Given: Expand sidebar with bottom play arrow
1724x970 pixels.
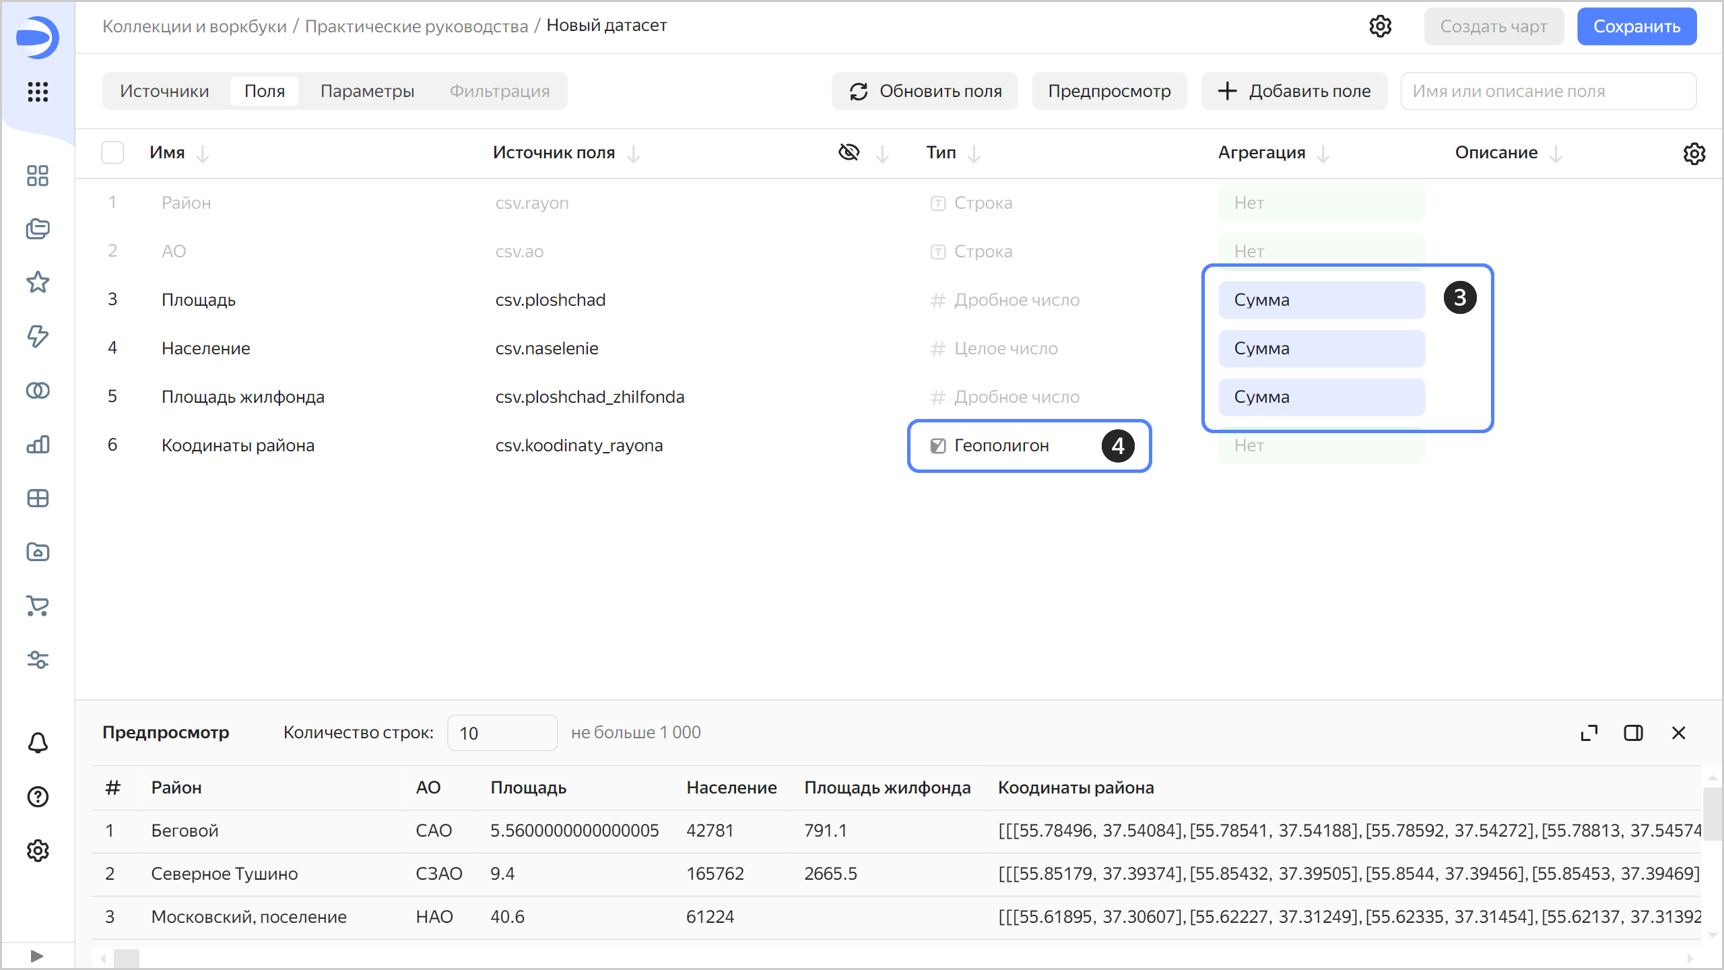Looking at the screenshot, I should (37, 956).
